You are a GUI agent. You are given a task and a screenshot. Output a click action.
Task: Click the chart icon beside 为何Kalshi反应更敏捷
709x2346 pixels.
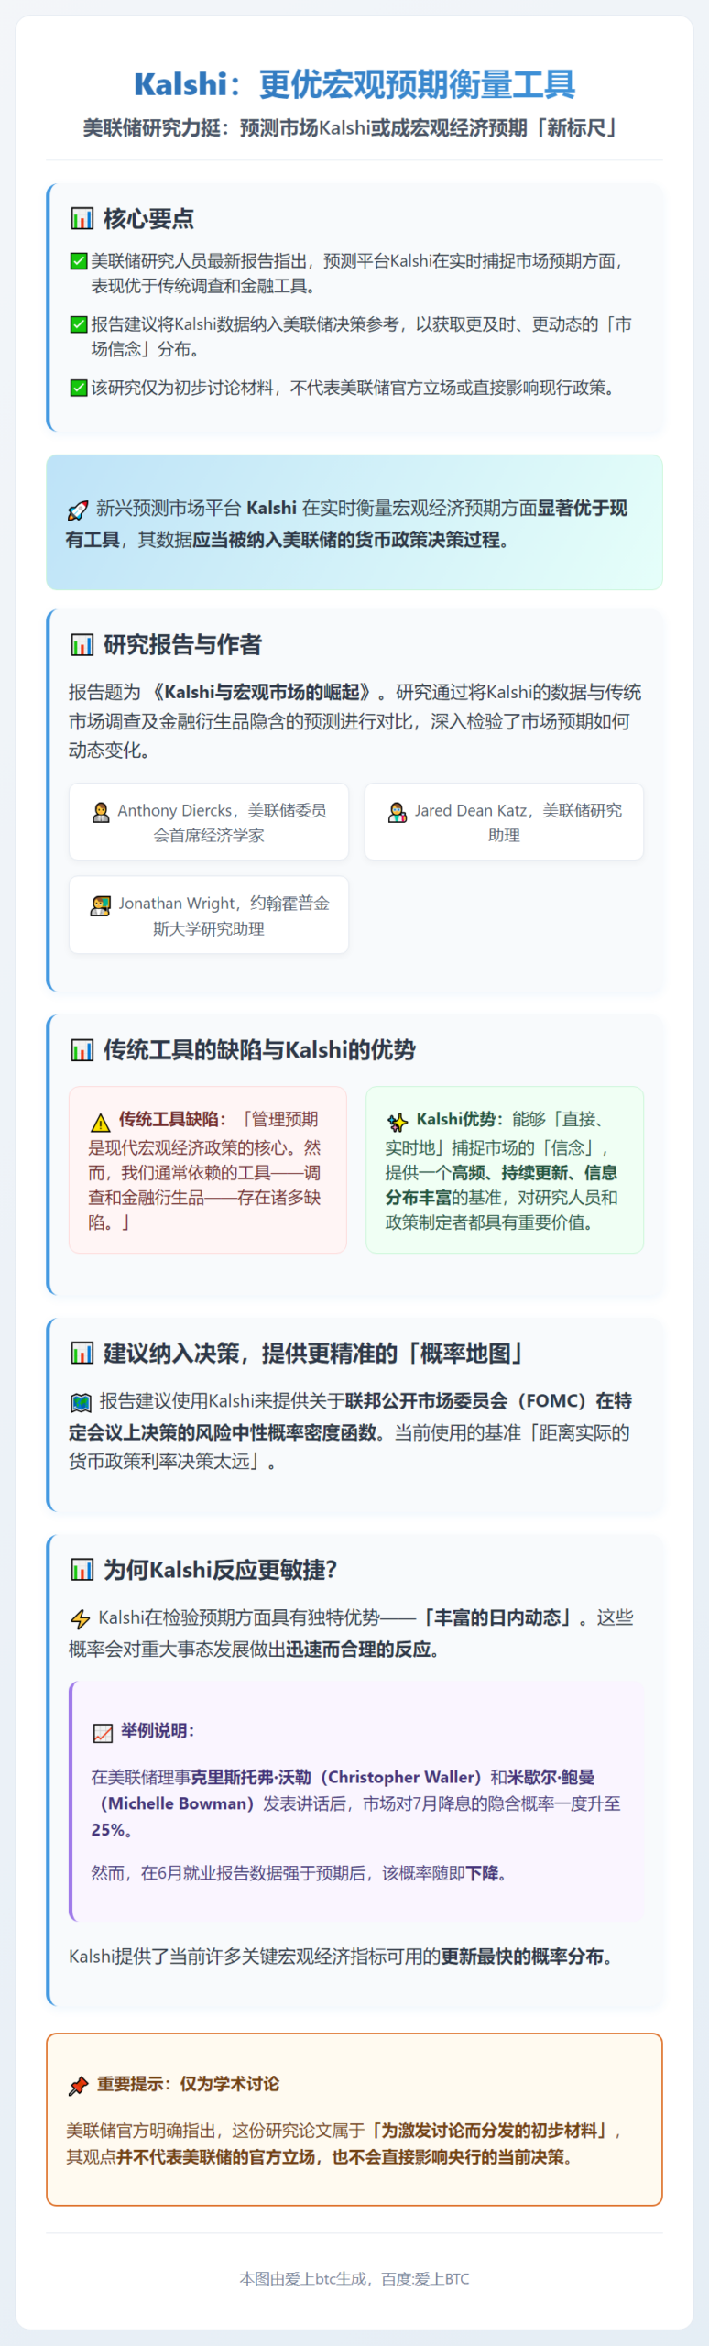tap(82, 1570)
